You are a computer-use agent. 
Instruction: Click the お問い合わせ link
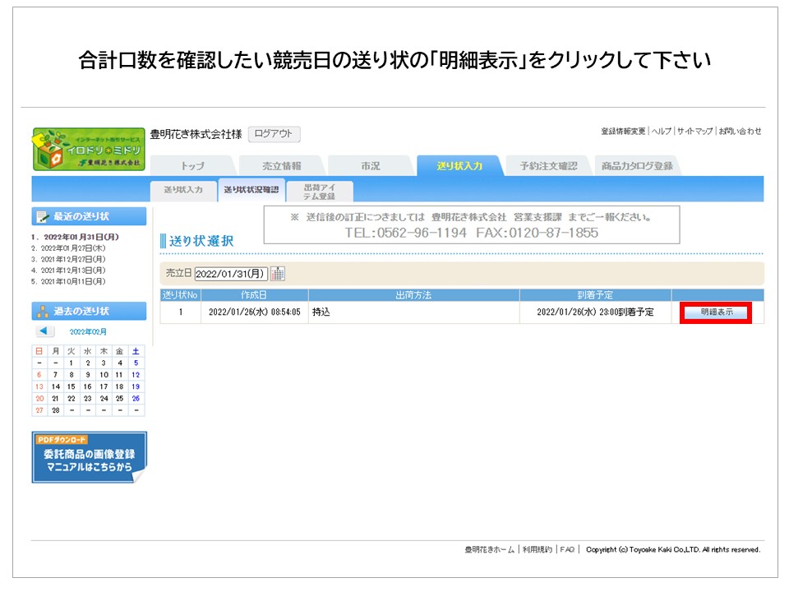coord(740,132)
